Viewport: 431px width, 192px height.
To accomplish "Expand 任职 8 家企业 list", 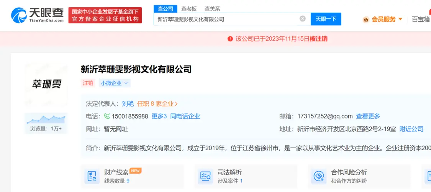I will [157, 103].
